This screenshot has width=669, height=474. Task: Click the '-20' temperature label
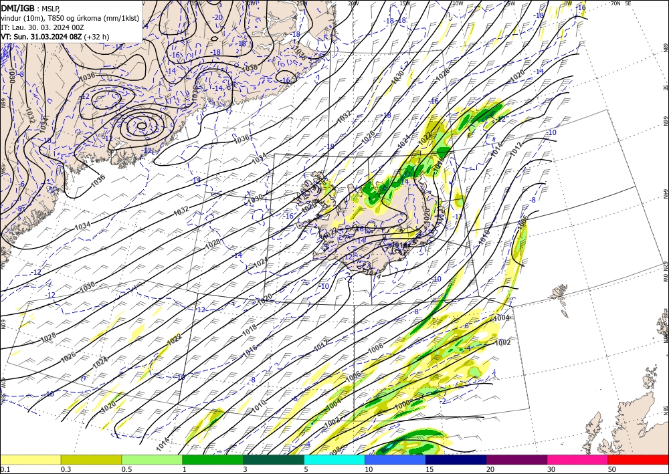point(218,17)
